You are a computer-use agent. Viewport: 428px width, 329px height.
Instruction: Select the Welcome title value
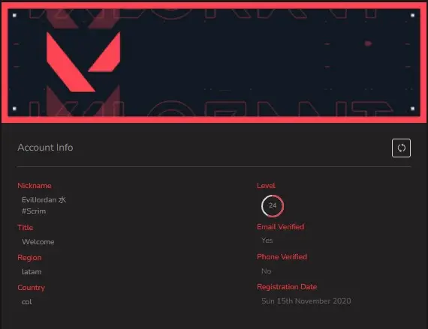pos(38,242)
